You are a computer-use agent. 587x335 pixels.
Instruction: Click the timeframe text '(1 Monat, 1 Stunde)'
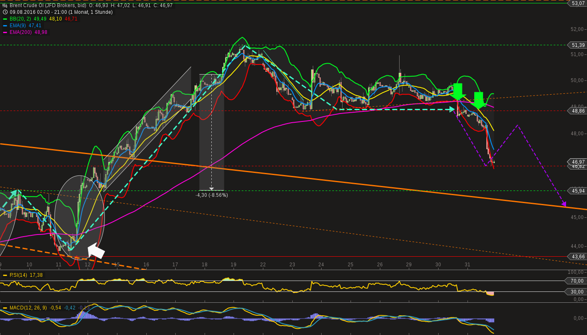pyautogui.click(x=91, y=12)
